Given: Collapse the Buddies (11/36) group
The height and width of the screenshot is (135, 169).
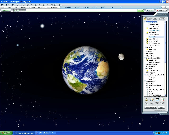Looking at the screenshot, I should pos(145,22).
